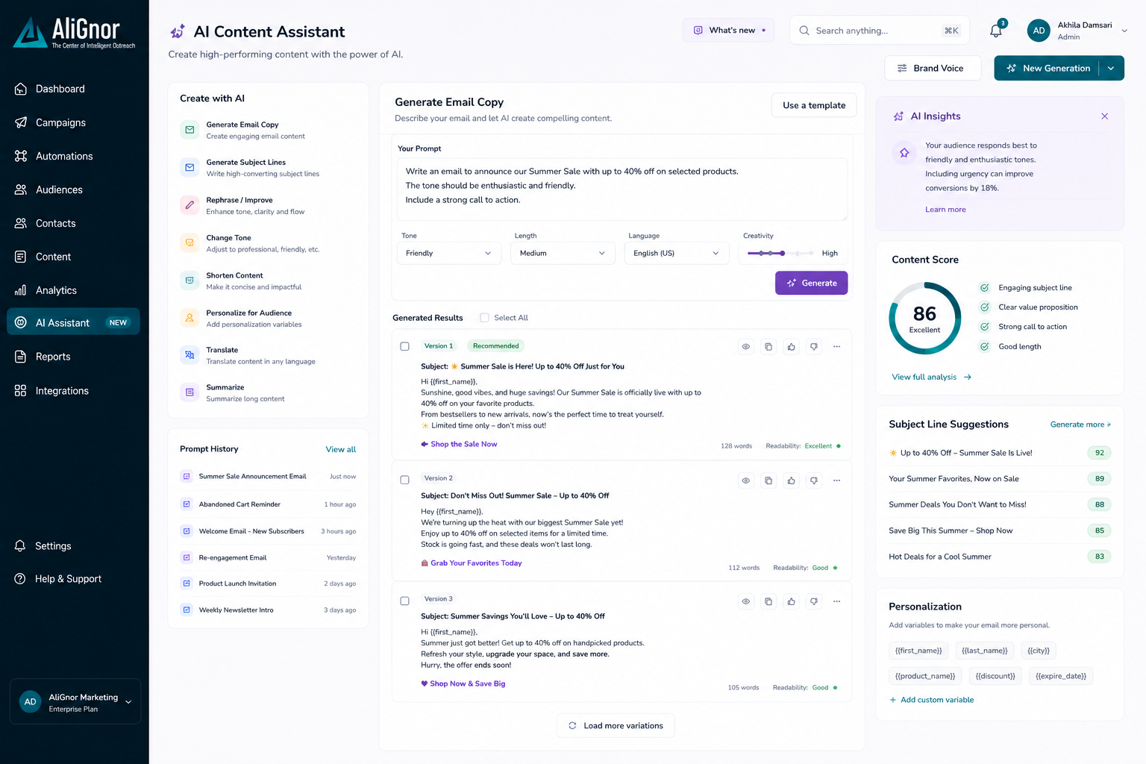Tick the Version 3 checkbox
1146x764 pixels.
pos(404,601)
